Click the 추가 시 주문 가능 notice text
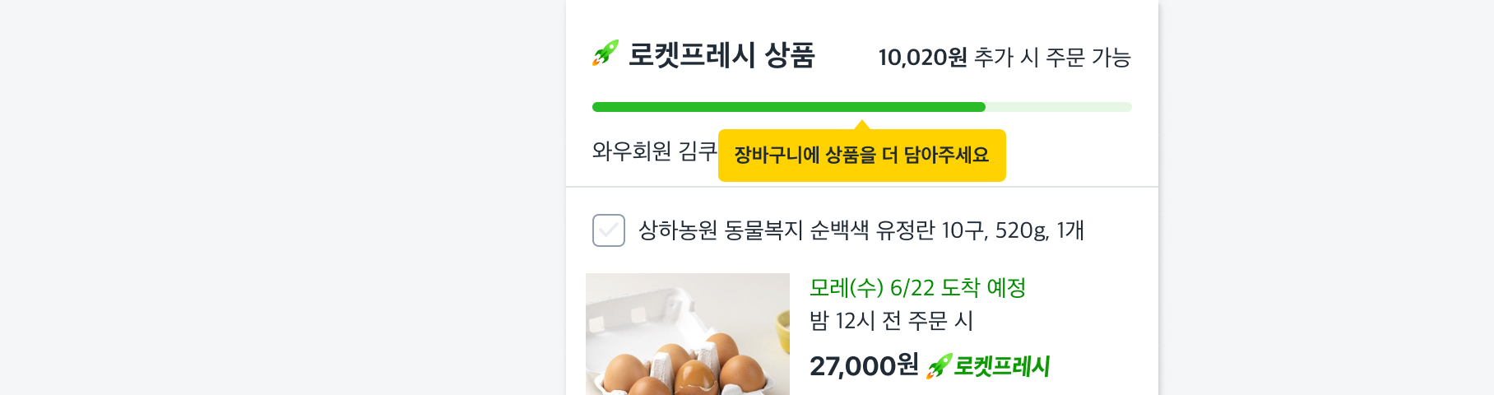Viewport: 1494px width, 395px height. [x=1052, y=58]
